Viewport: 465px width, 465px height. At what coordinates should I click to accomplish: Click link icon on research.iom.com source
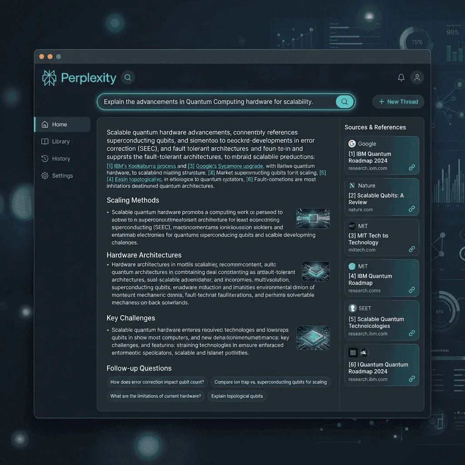[x=412, y=168]
